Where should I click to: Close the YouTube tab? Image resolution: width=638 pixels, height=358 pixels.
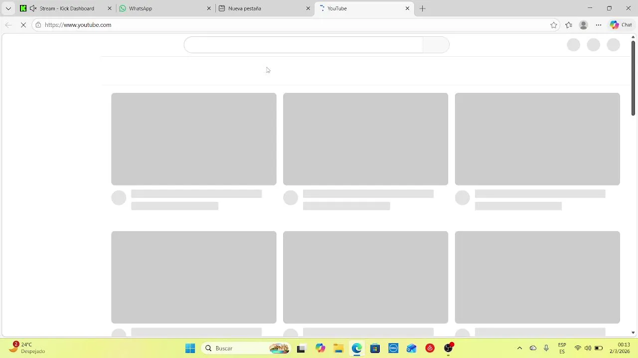coord(407,8)
